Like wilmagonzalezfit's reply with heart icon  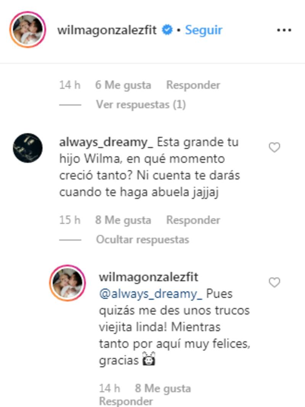pos(274,283)
